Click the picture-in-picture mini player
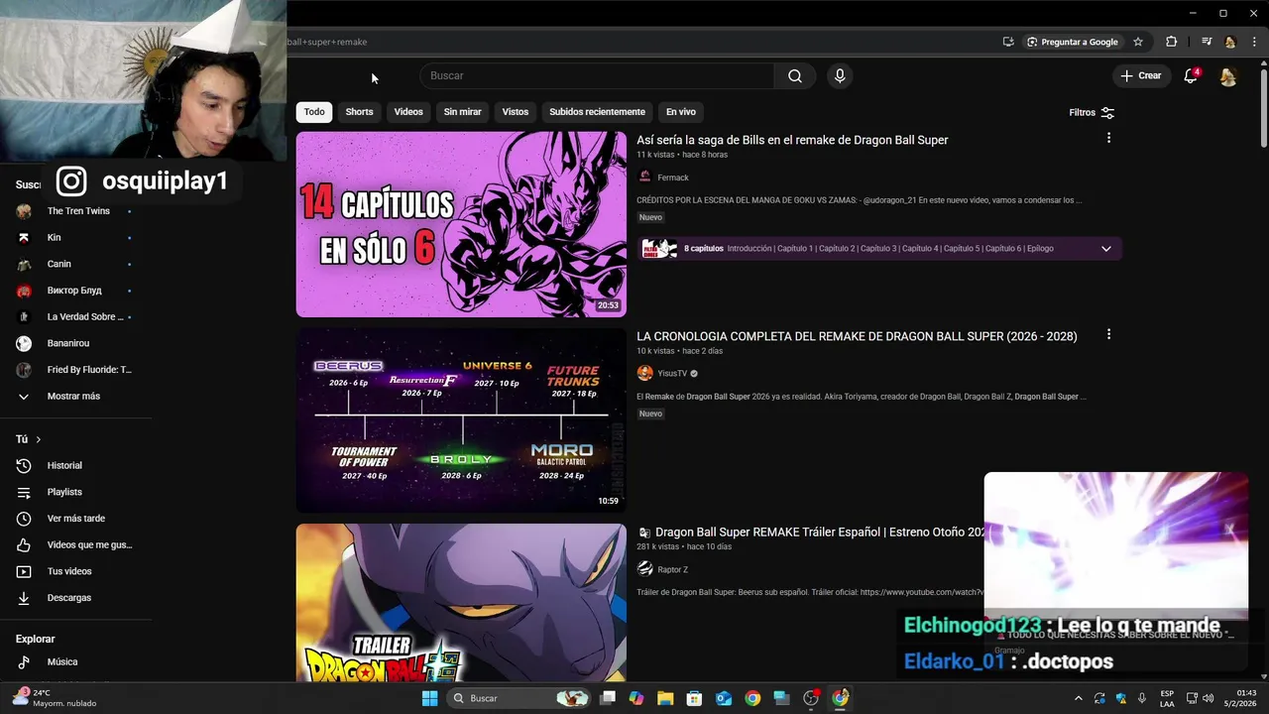The height and width of the screenshot is (714, 1269). (x=1116, y=546)
